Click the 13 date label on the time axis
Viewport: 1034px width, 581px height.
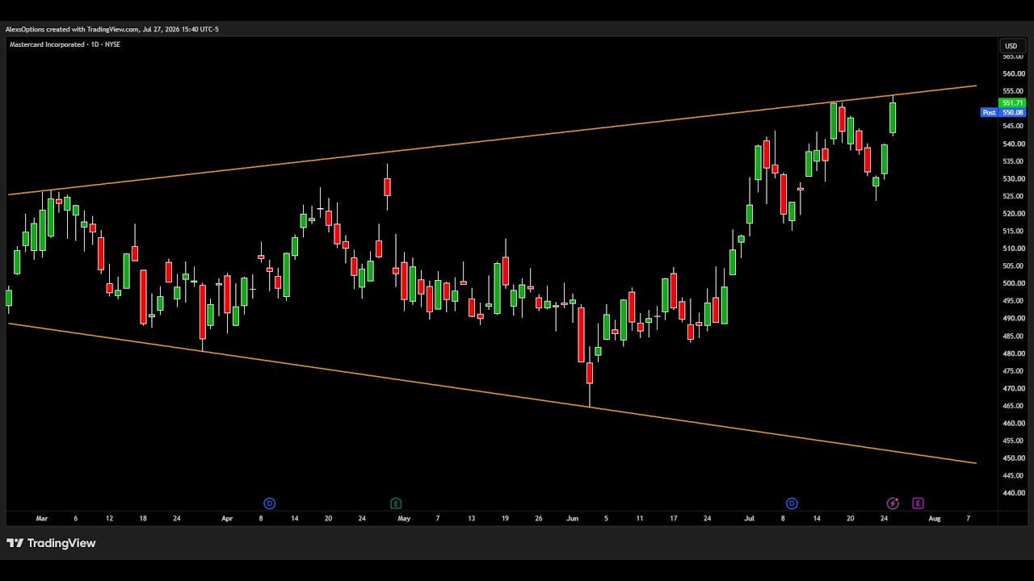point(471,519)
